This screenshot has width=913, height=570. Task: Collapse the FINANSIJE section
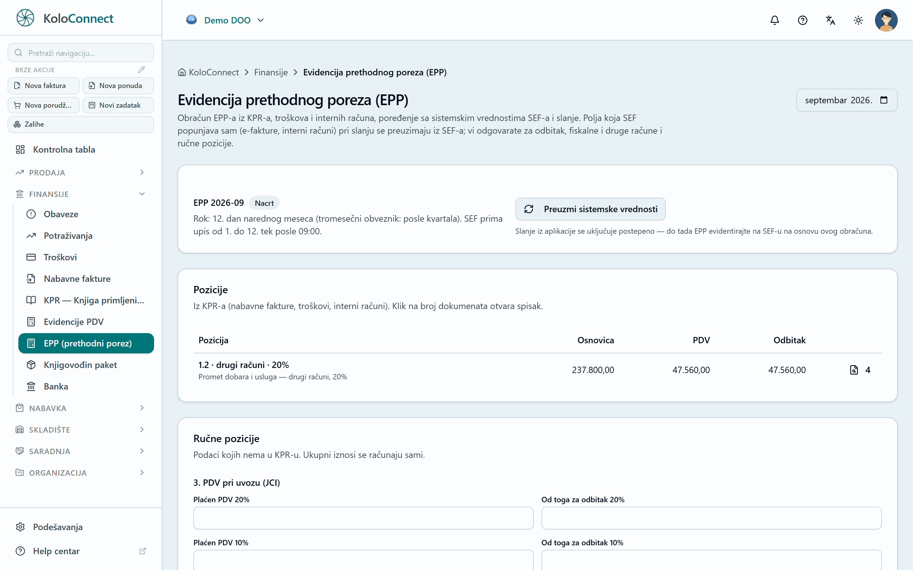(x=80, y=194)
